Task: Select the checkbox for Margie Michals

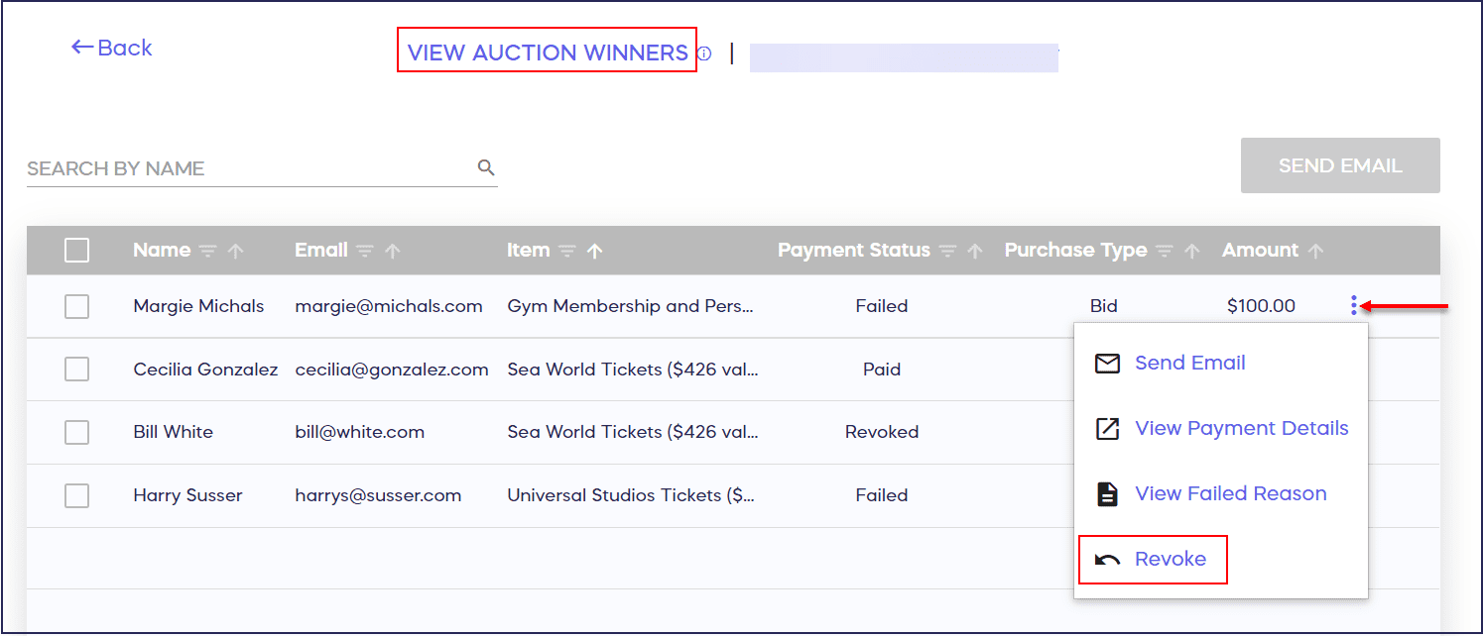Action: pyautogui.click(x=76, y=306)
